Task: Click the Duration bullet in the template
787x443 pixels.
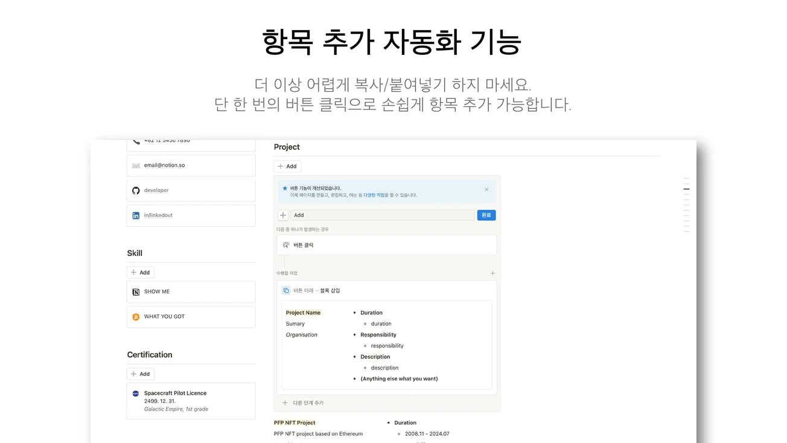Action: 371,313
